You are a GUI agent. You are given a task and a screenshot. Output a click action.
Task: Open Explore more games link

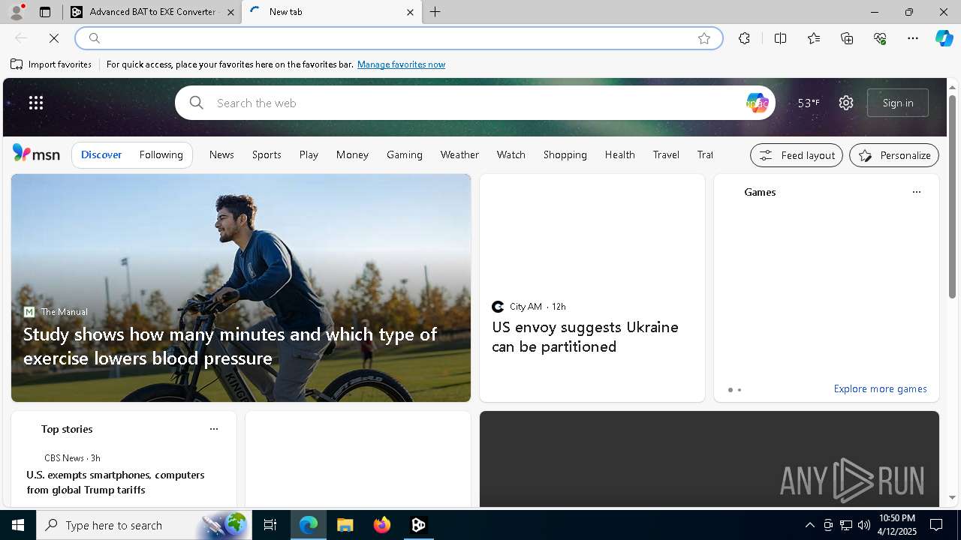click(x=880, y=388)
